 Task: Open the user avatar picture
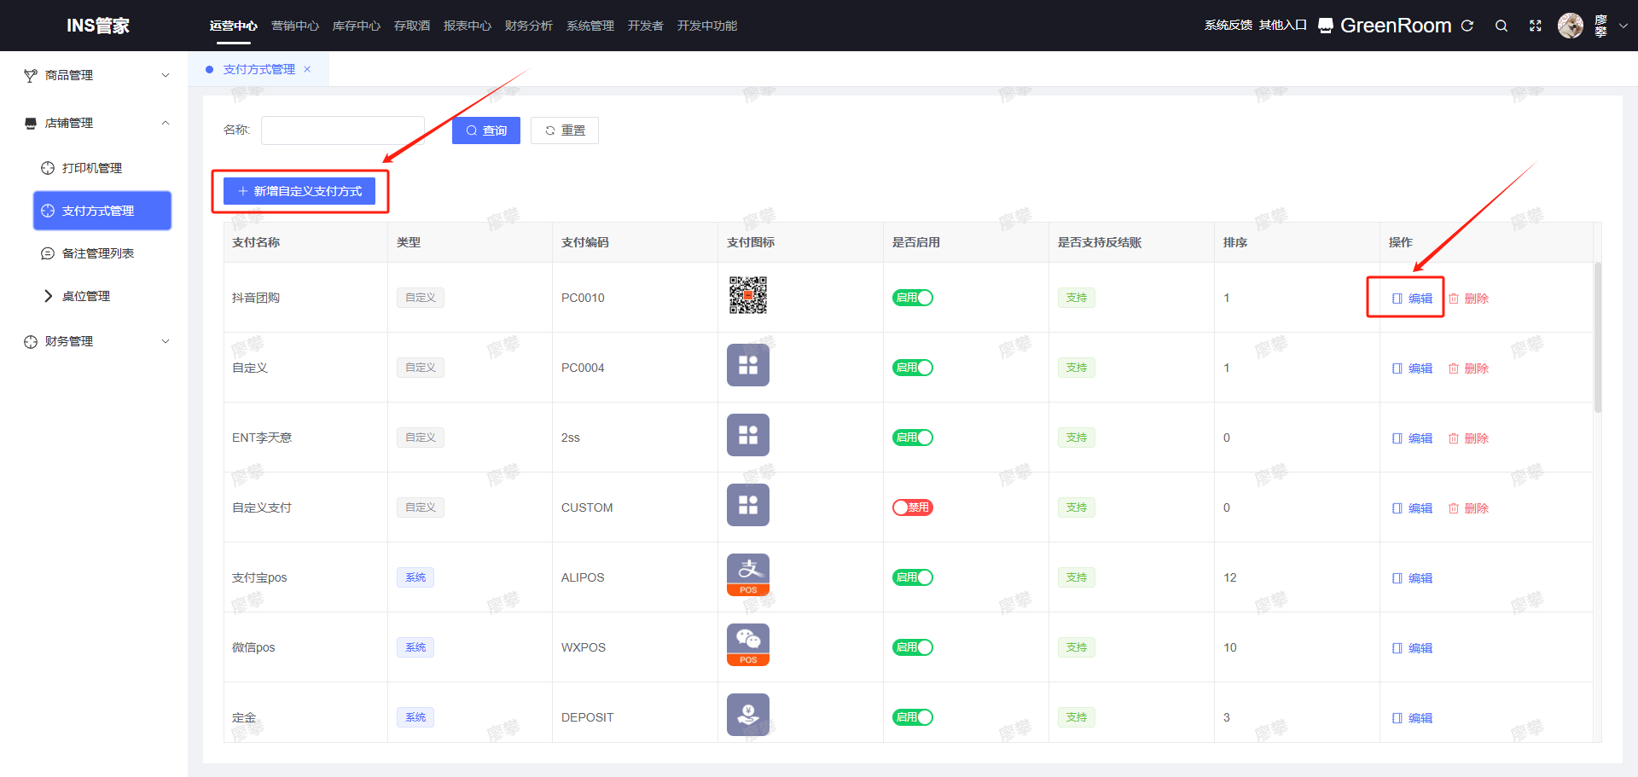point(1571,26)
